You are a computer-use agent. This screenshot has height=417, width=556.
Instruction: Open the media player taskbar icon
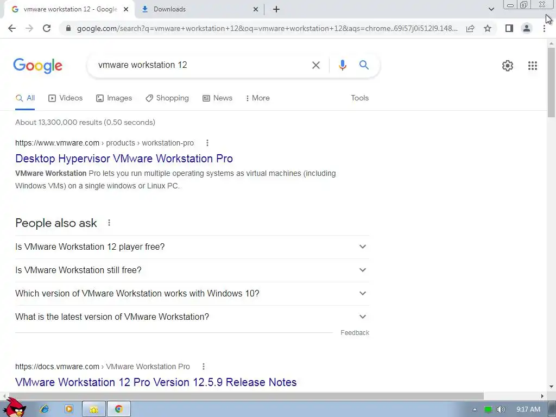(x=69, y=409)
